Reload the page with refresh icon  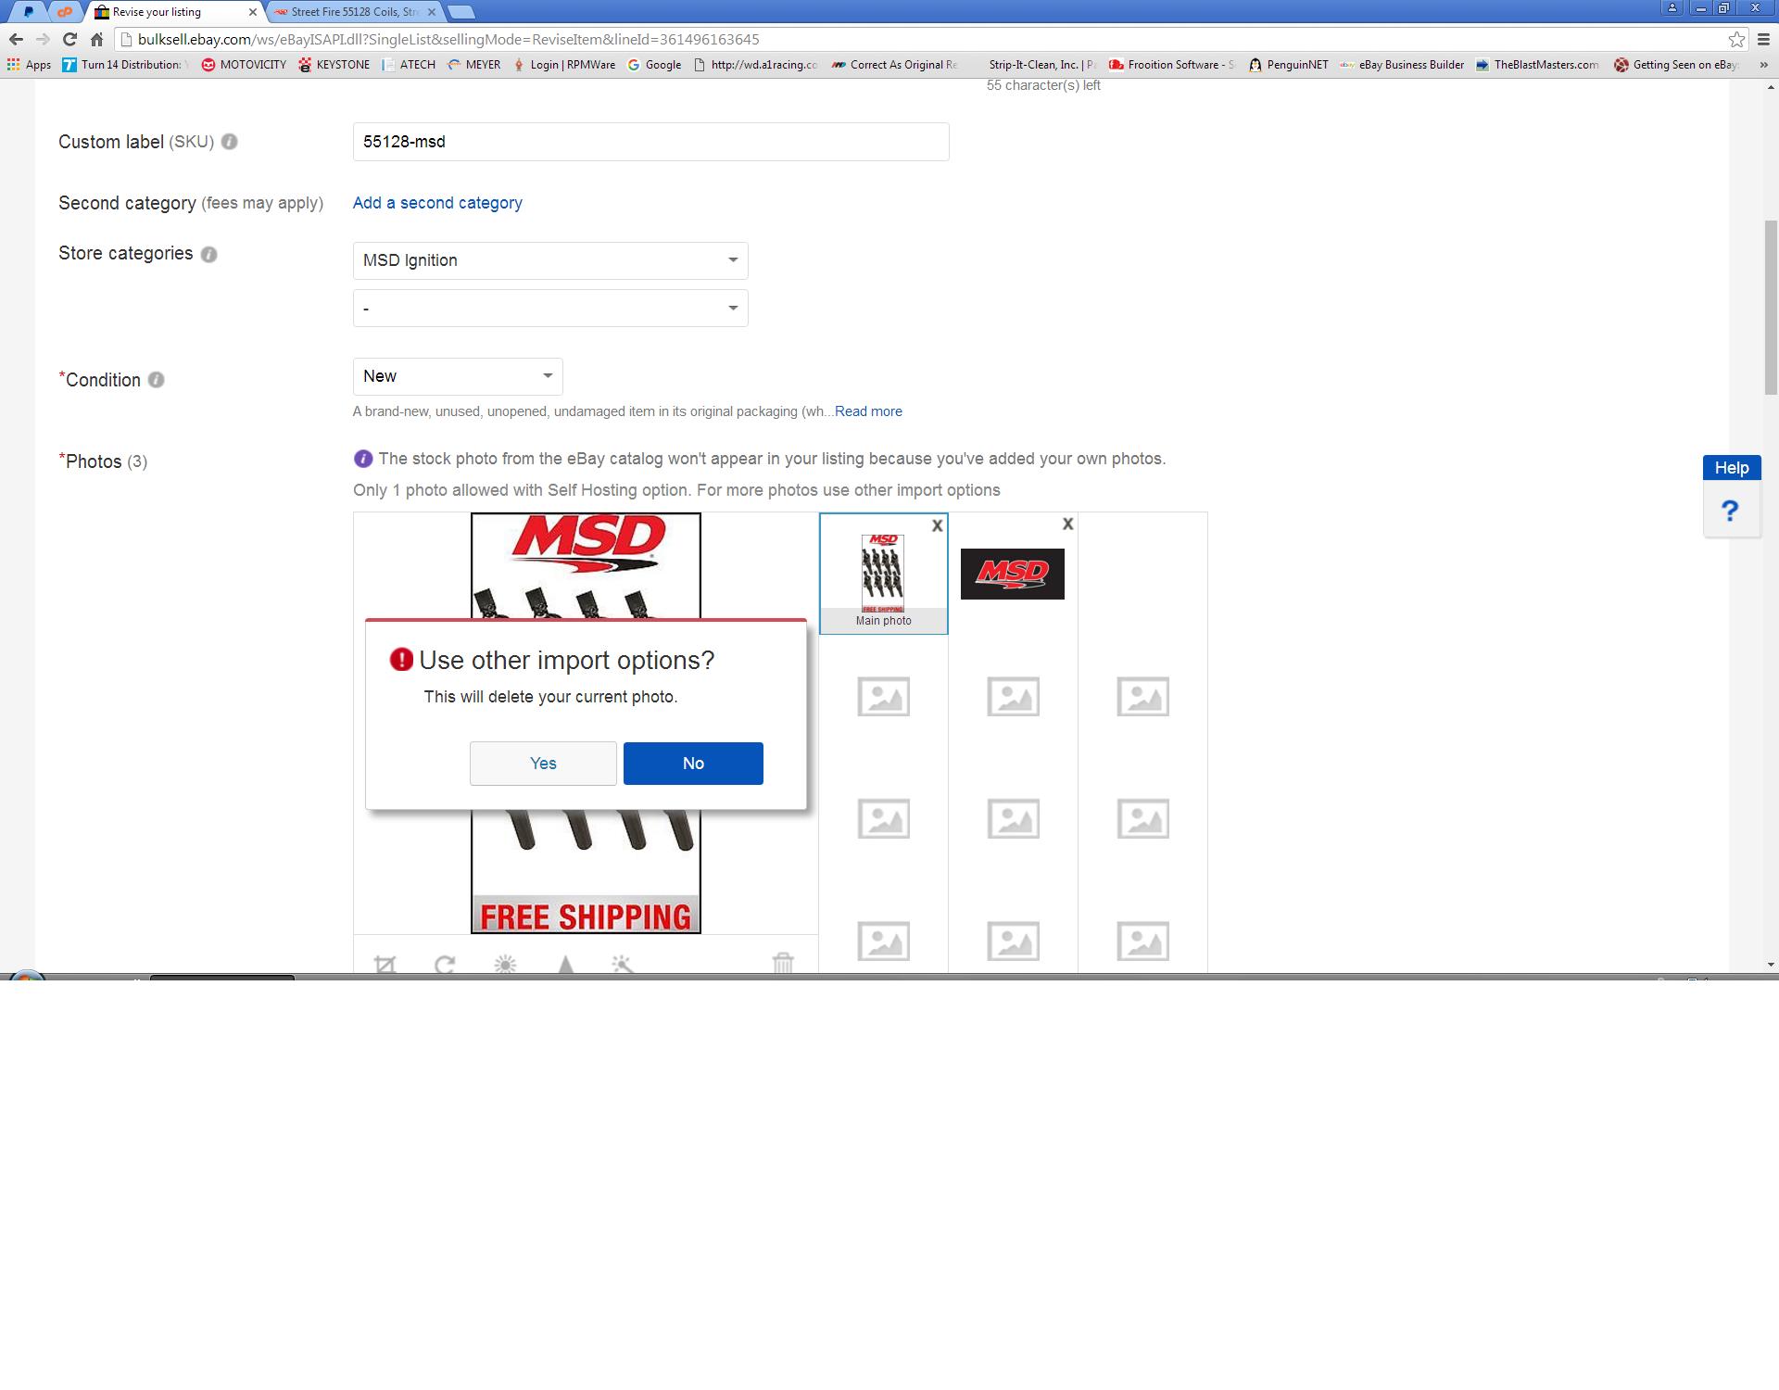(69, 39)
